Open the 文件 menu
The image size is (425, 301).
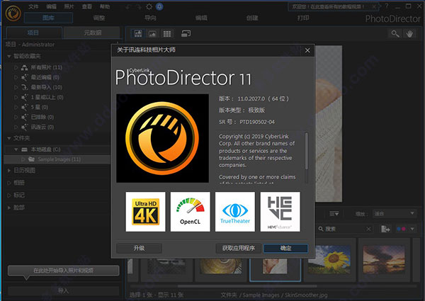coord(33,6)
